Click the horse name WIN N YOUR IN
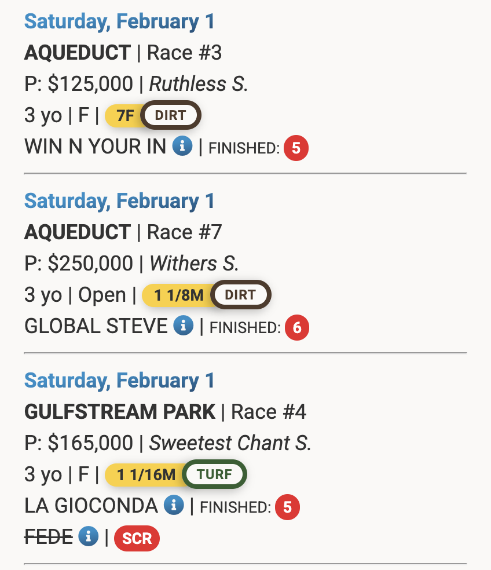 tap(95, 147)
